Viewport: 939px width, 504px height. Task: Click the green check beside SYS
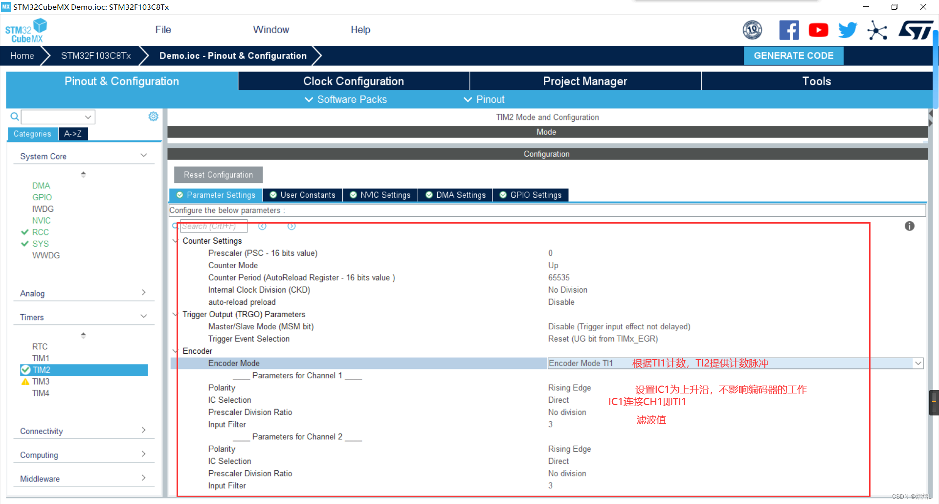pos(25,244)
